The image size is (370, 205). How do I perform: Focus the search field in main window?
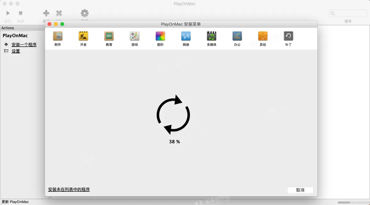348,13
